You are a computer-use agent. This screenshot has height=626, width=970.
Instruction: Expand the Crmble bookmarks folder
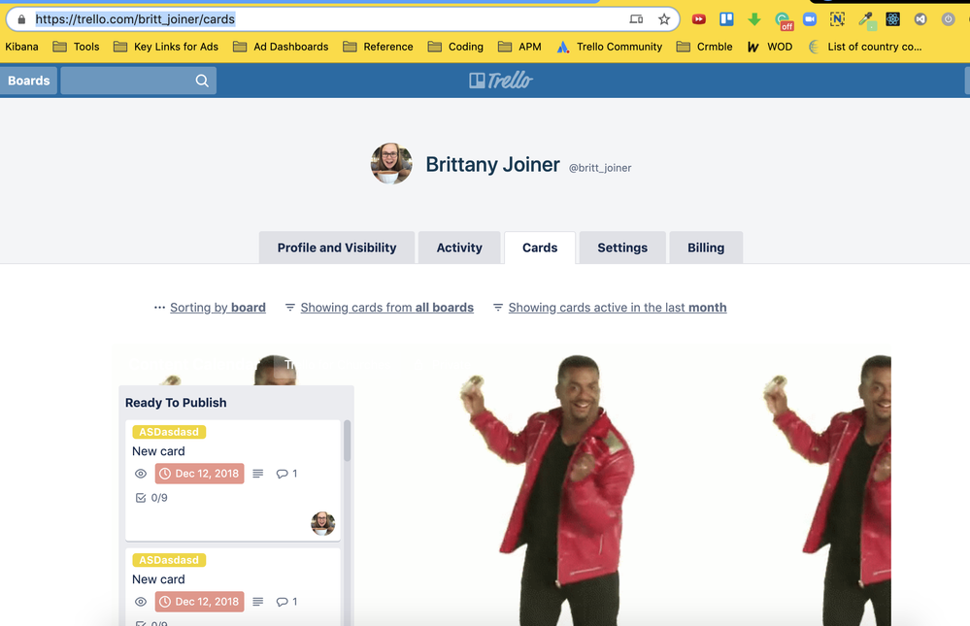tap(705, 47)
